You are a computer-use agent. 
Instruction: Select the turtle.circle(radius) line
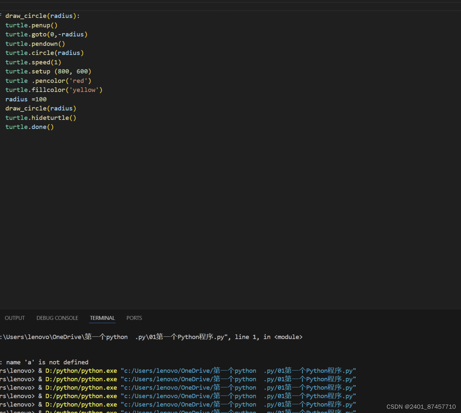pyautogui.click(x=44, y=53)
